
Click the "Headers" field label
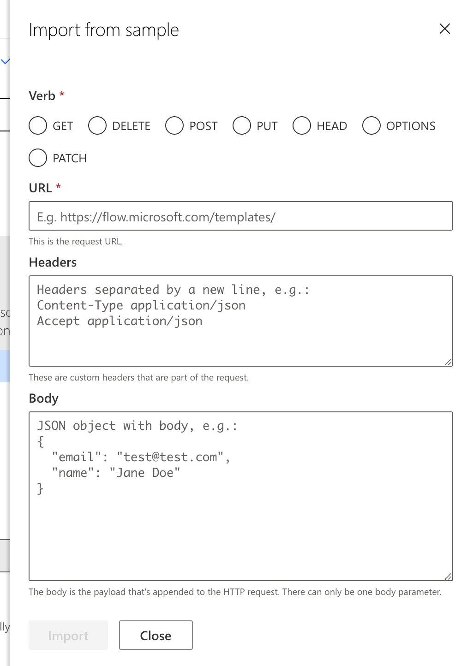tap(53, 262)
